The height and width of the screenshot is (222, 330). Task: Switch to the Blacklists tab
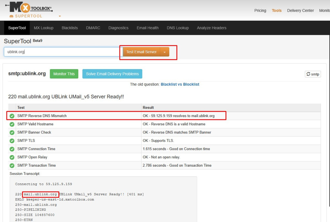point(70,28)
